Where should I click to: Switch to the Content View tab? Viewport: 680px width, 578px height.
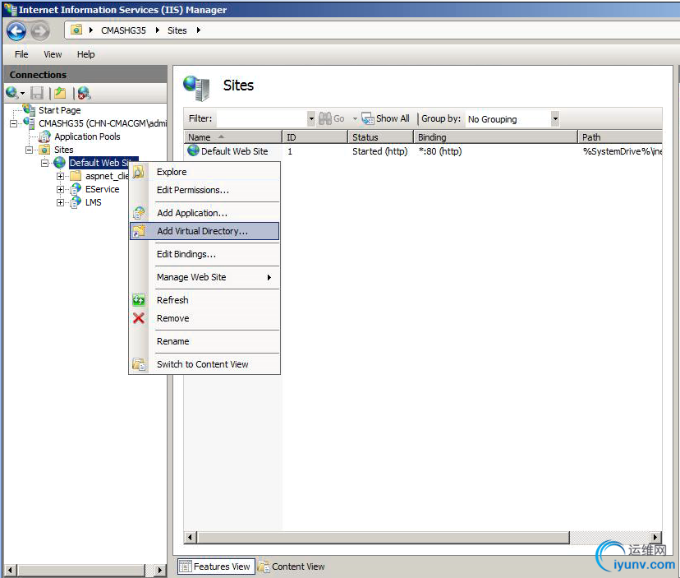(x=292, y=566)
